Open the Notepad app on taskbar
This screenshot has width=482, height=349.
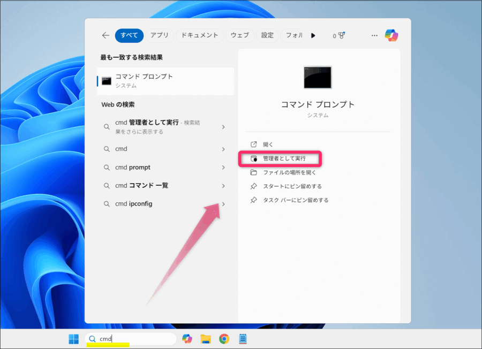click(x=243, y=339)
